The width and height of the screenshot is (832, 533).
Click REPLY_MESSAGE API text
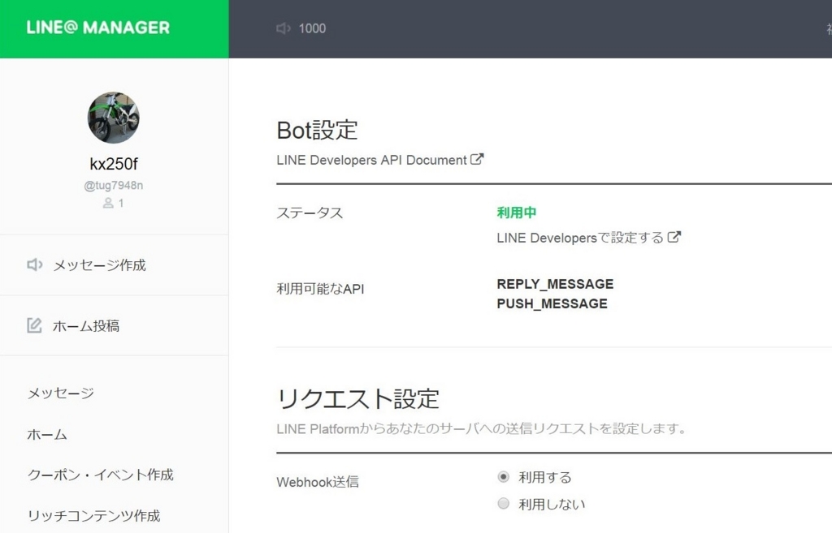(x=555, y=284)
